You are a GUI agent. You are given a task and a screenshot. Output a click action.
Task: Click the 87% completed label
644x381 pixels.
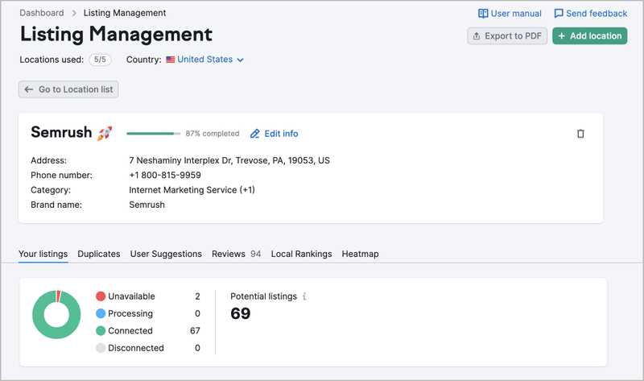pos(213,134)
